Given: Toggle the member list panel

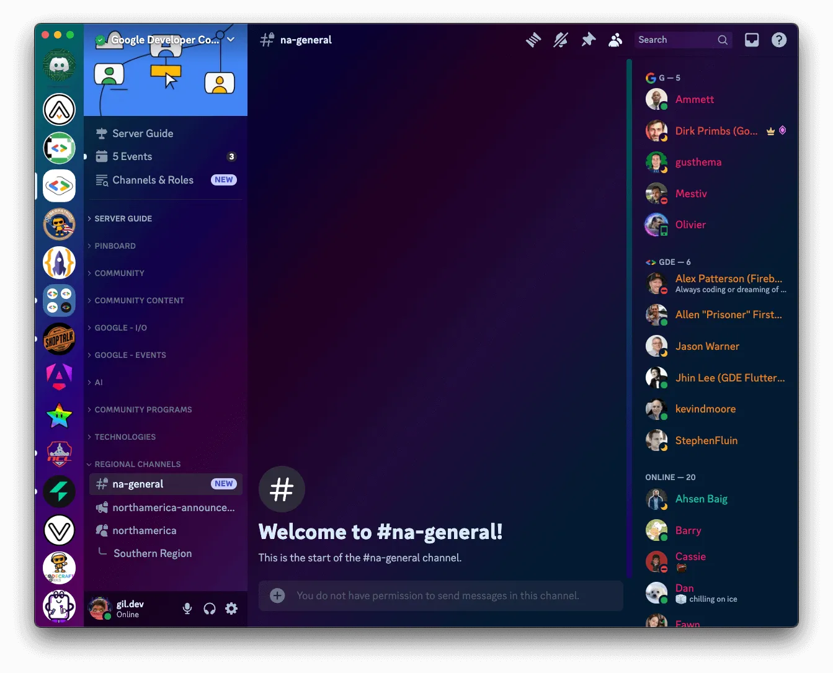Looking at the screenshot, I should click(x=615, y=39).
